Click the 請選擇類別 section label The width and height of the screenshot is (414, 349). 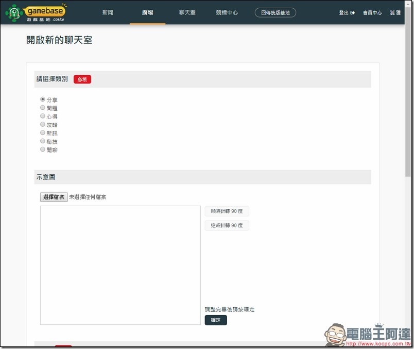[x=52, y=79]
